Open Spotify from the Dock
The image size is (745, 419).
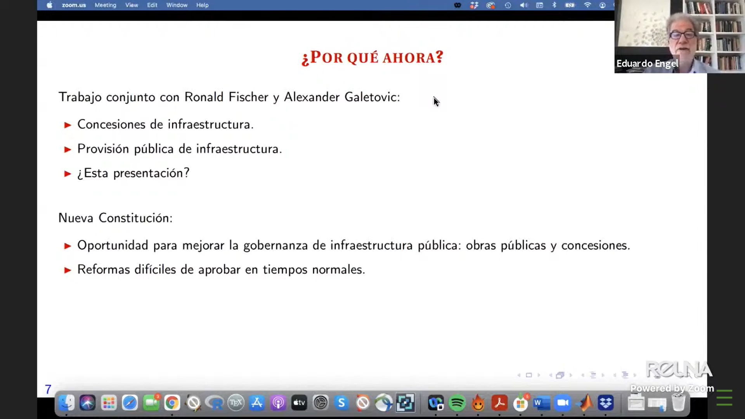tap(457, 403)
